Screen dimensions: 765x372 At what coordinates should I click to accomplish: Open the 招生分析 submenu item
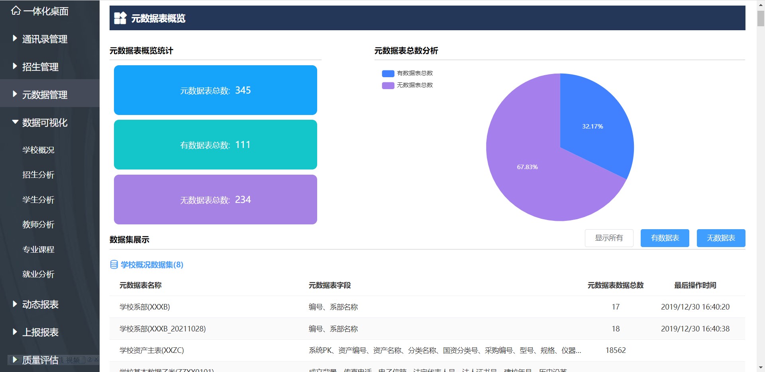tap(38, 175)
